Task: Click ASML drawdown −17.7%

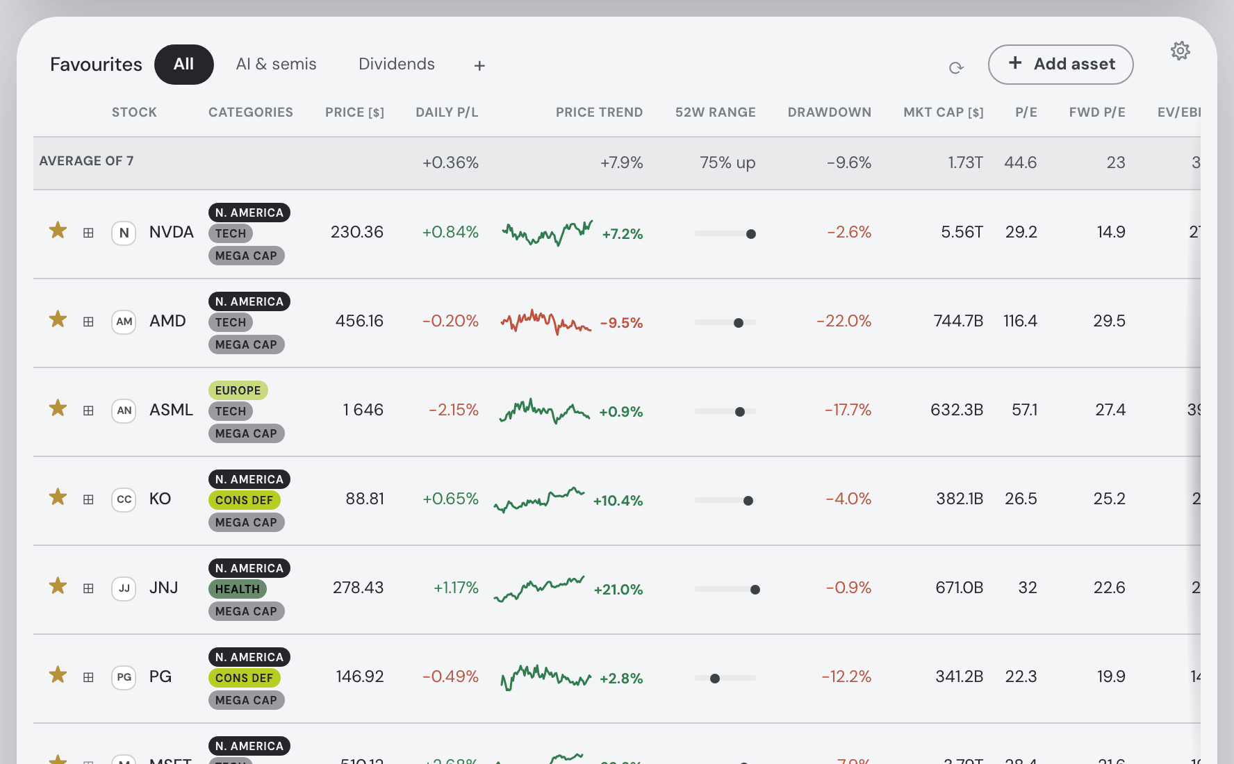Action: click(x=848, y=410)
